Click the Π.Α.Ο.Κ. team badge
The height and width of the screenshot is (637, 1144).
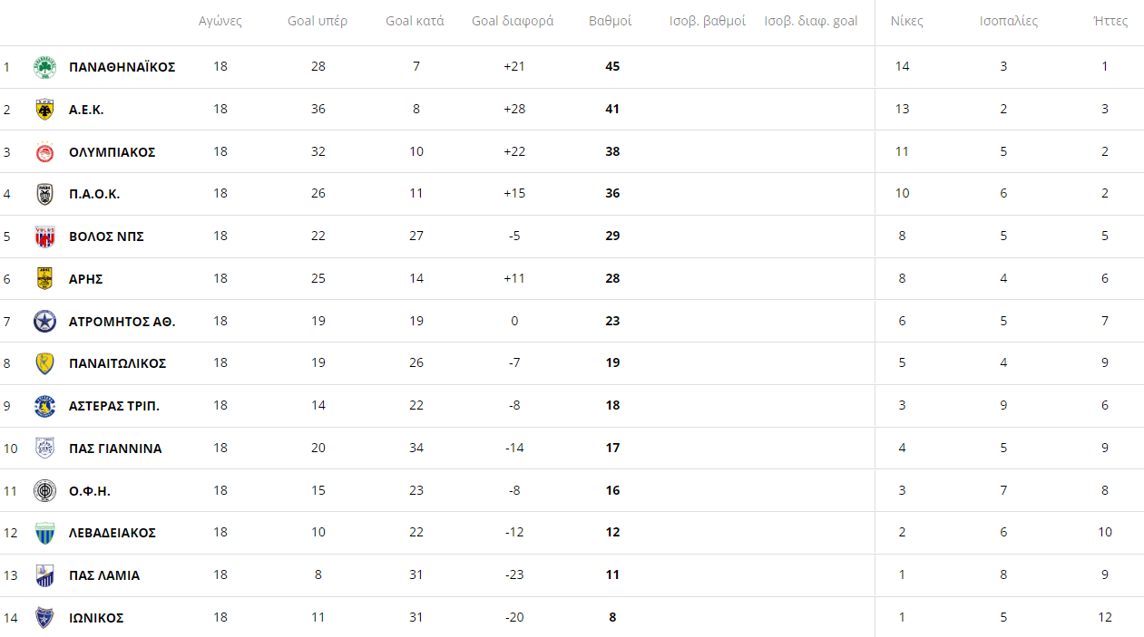click(x=44, y=194)
